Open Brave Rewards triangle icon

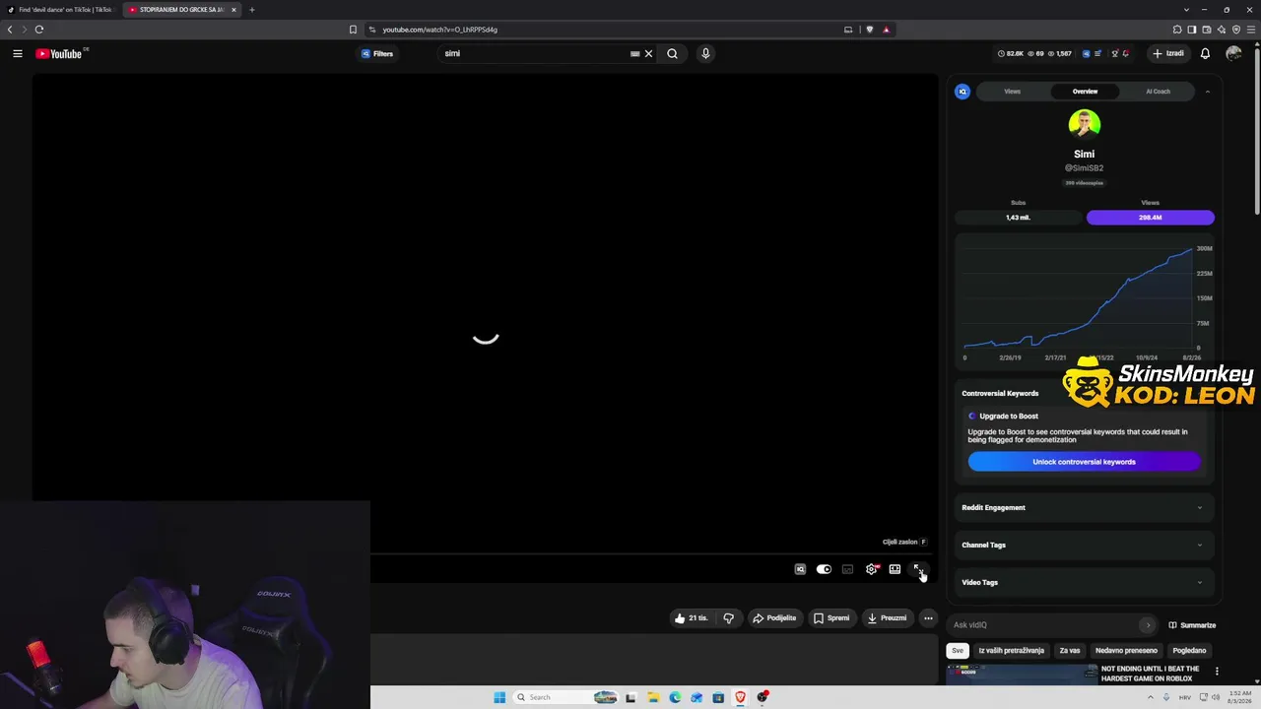(886, 30)
